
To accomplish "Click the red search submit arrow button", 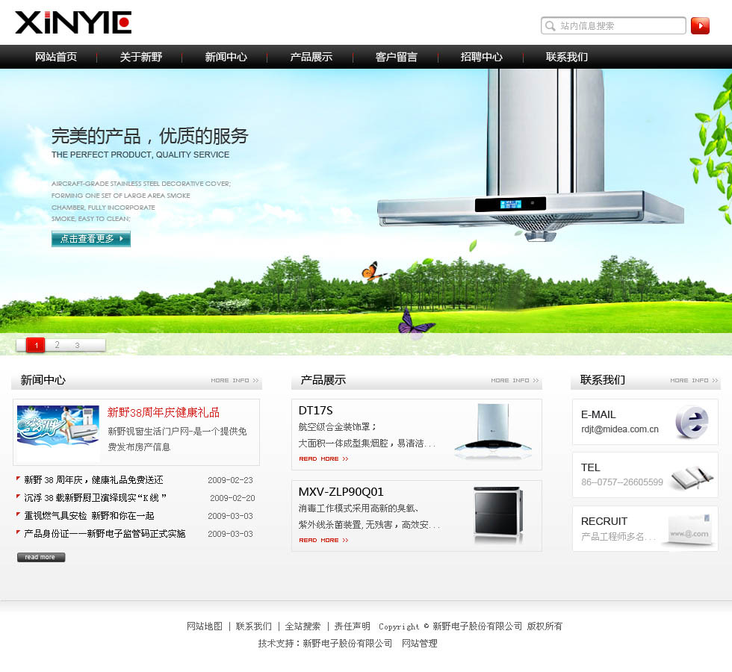I will click(700, 26).
